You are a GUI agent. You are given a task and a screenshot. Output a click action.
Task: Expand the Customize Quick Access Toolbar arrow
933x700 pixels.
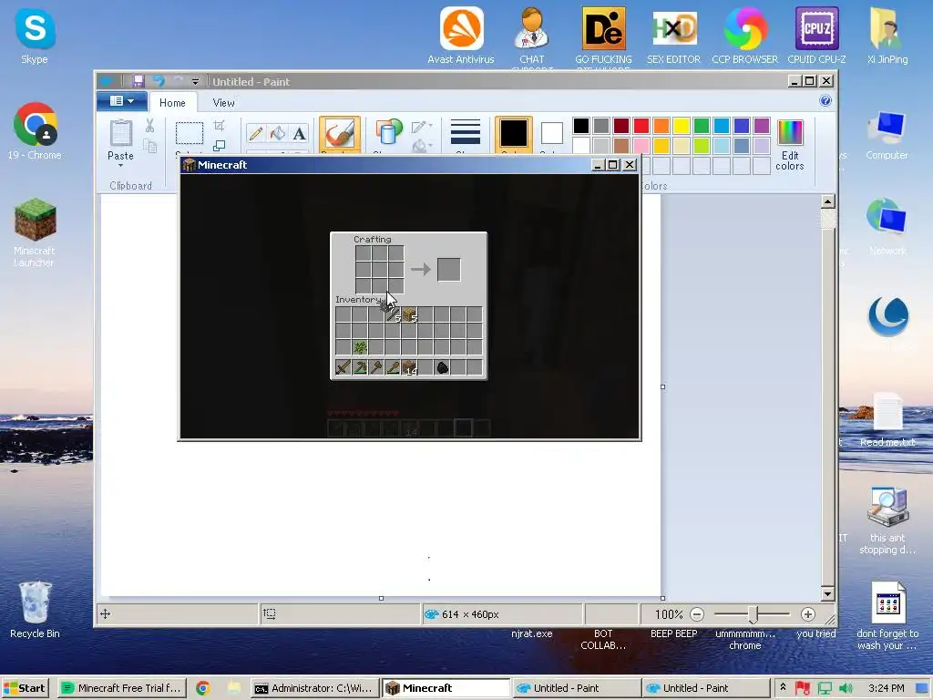click(x=195, y=81)
